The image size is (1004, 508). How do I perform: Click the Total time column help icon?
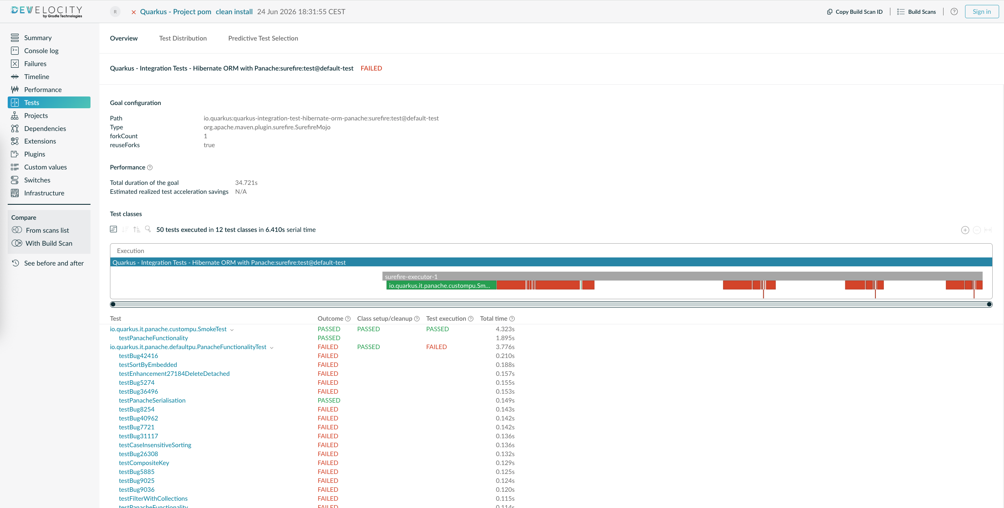[512, 319]
